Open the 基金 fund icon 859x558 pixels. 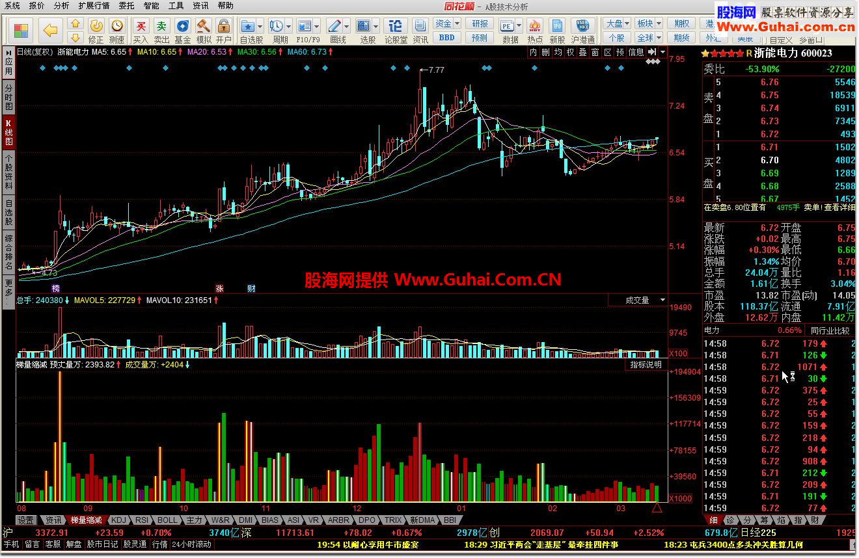tap(183, 30)
